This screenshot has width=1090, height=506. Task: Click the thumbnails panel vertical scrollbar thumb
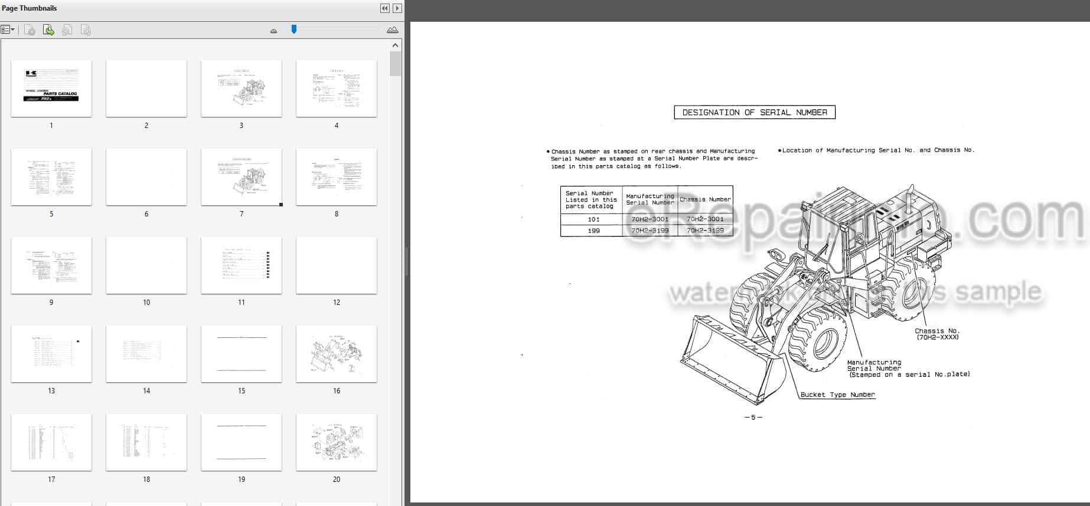coord(395,64)
